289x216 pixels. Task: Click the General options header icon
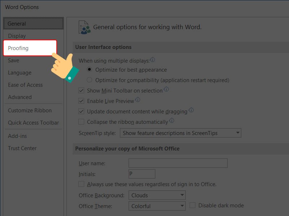(x=84, y=27)
